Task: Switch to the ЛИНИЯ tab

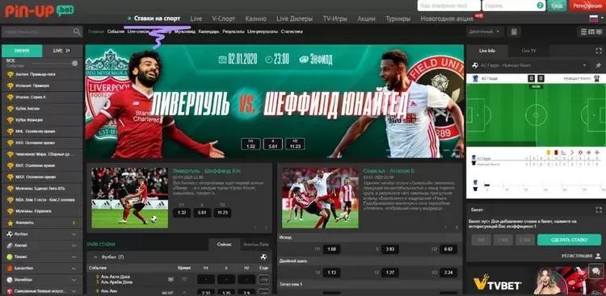Action: [22, 51]
